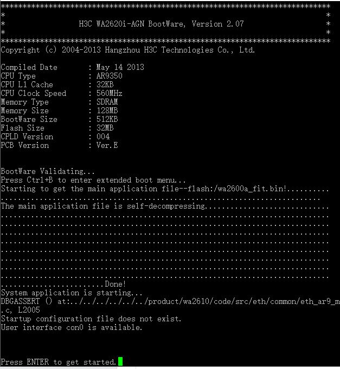This screenshot has height=369, width=340.
Task: Click the 128MB memory size value
Action: coord(107,111)
